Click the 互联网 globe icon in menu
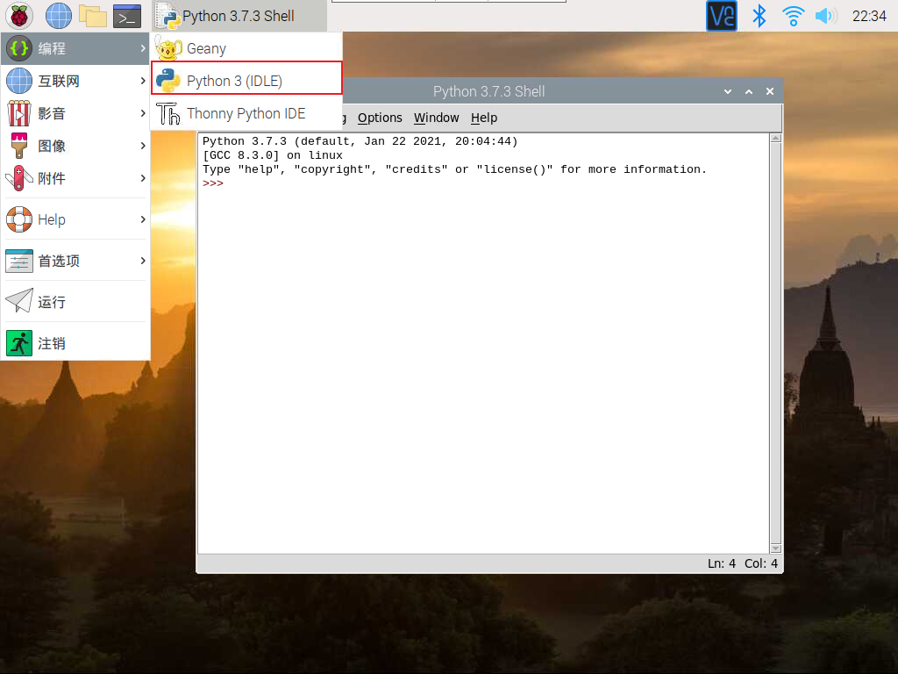The width and height of the screenshot is (898, 674). coord(19,81)
